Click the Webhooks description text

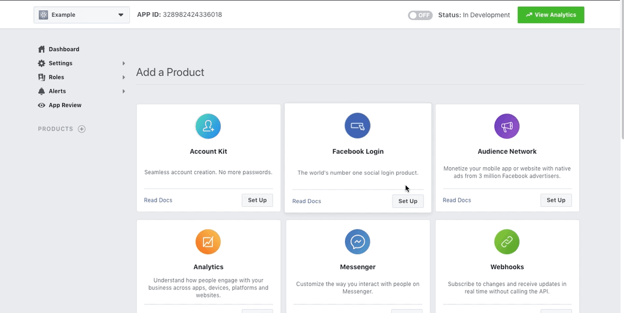[507, 288]
